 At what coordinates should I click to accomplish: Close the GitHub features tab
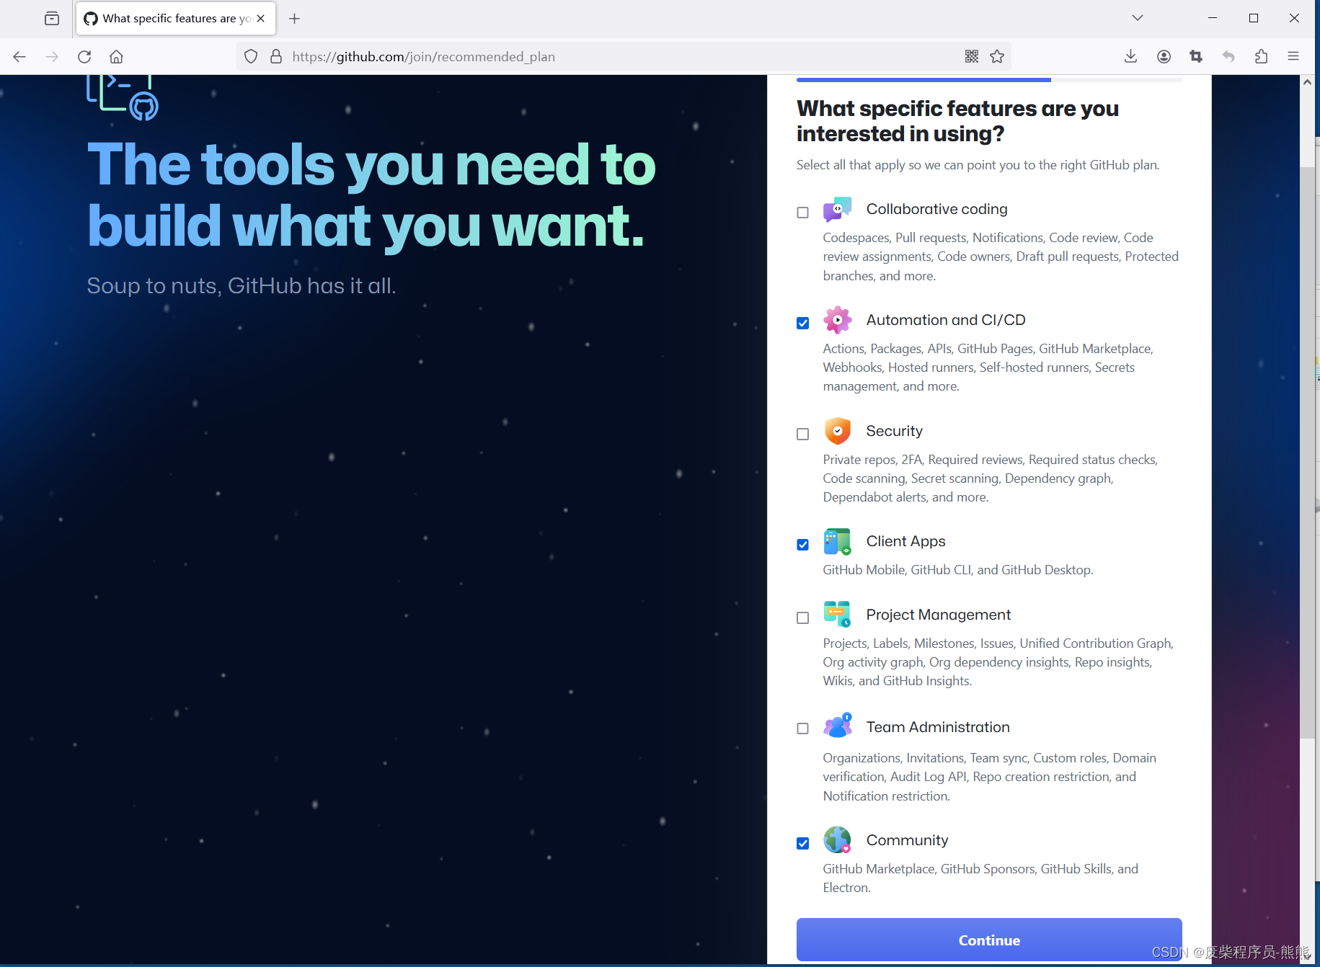click(261, 18)
